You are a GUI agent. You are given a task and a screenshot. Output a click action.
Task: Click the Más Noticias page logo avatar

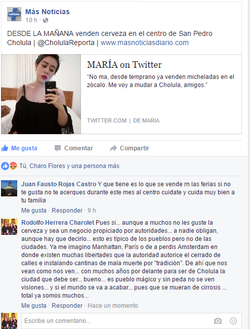(x=14, y=14)
